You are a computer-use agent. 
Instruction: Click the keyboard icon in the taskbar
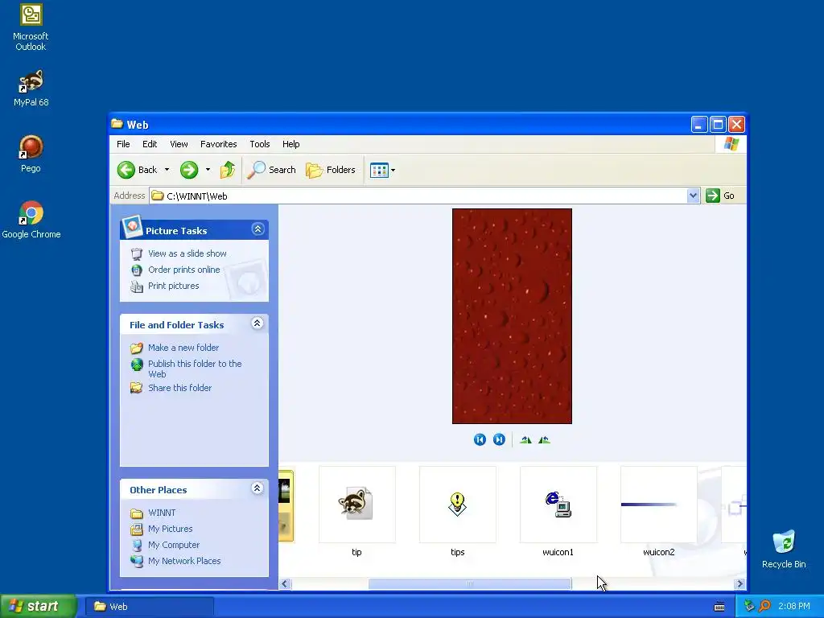pos(719,607)
